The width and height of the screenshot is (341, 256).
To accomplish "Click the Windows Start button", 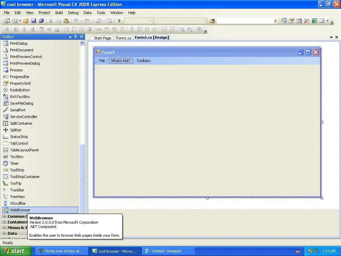I will 16,251.
